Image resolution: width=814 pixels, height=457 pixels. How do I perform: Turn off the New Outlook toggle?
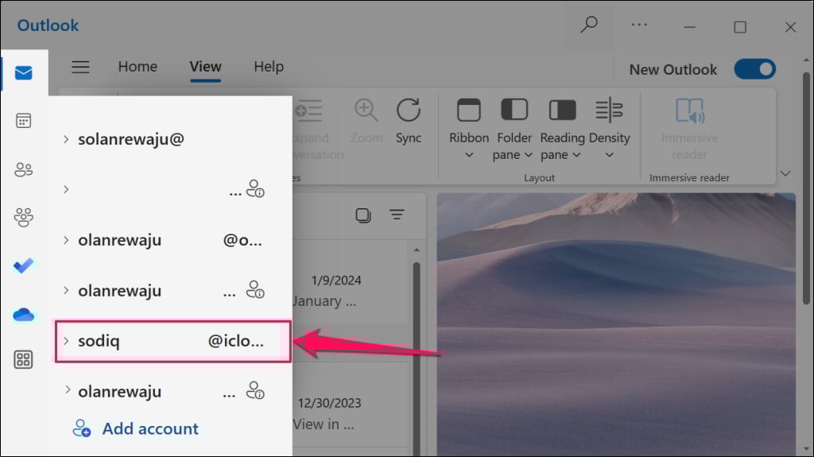(755, 69)
